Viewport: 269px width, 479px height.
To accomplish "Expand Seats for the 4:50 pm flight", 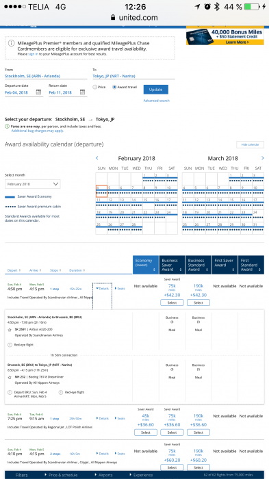I will click(x=120, y=288).
